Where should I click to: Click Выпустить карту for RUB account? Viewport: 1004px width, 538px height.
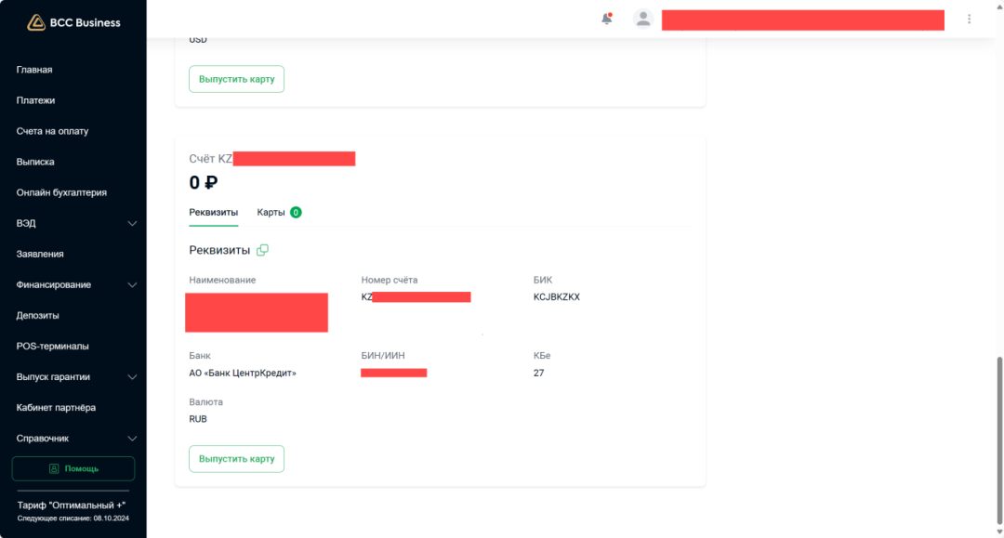tap(236, 459)
